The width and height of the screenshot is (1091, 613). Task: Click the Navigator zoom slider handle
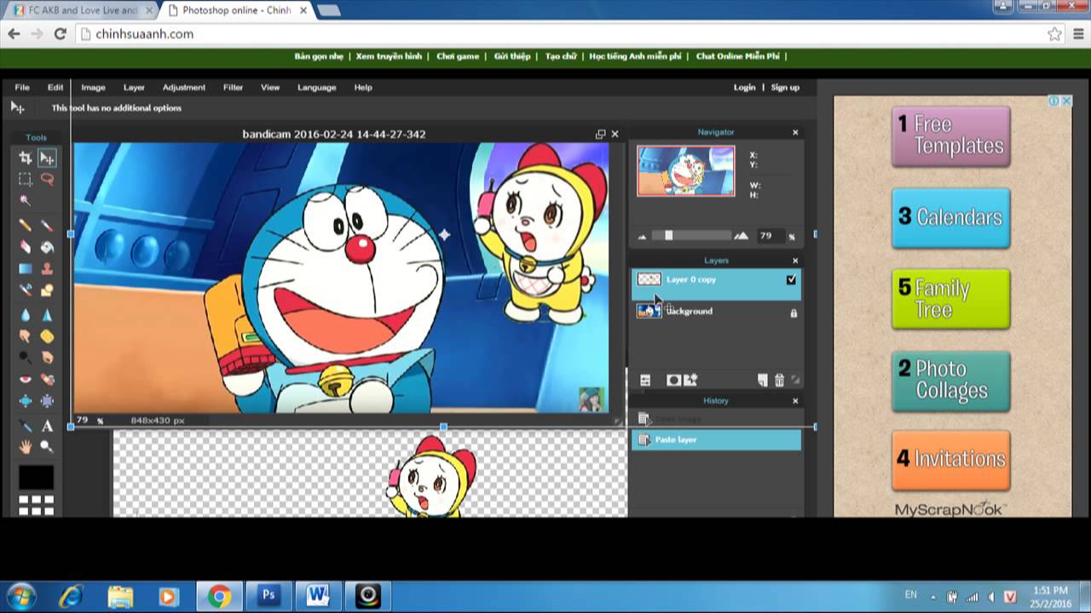pyautogui.click(x=669, y=236)
